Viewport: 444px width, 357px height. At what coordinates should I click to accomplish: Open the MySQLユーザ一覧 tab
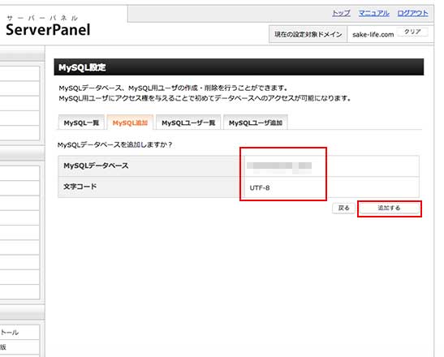click(188, 123)
